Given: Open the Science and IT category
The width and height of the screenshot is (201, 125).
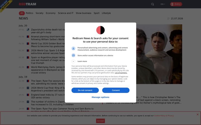Looking at the screenshot, I should (x=66, y=13).
